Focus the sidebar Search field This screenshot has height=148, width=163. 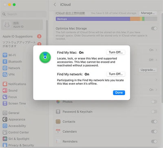pyautogui.click(x=24, y=14)
